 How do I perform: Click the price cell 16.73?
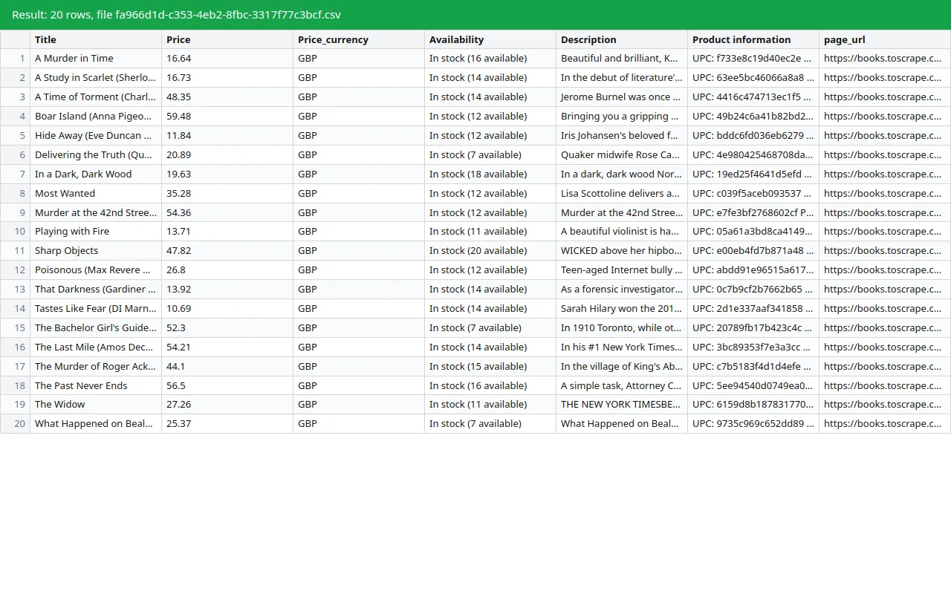pyautogui.click(x=227, y=78)
